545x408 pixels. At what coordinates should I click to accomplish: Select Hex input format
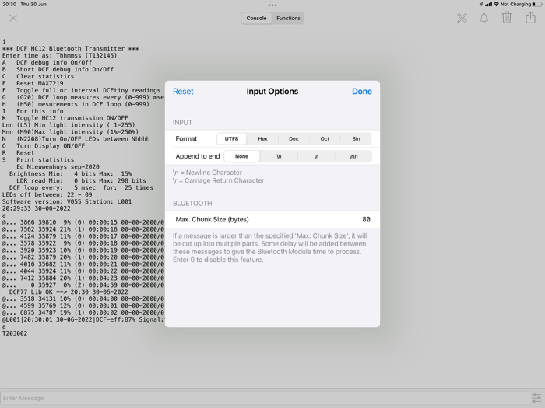(x=263, y=139)
